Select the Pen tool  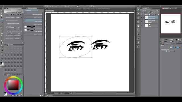(x=2, y=28)
